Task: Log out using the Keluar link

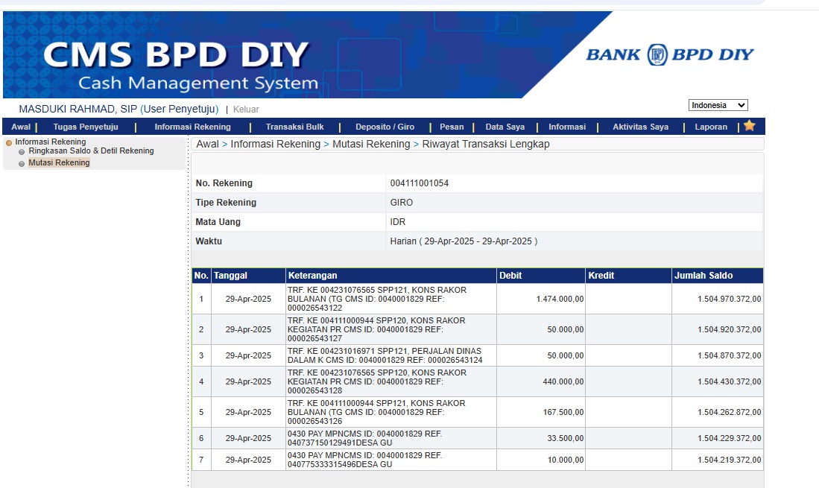Action: [x=246, y=110]
